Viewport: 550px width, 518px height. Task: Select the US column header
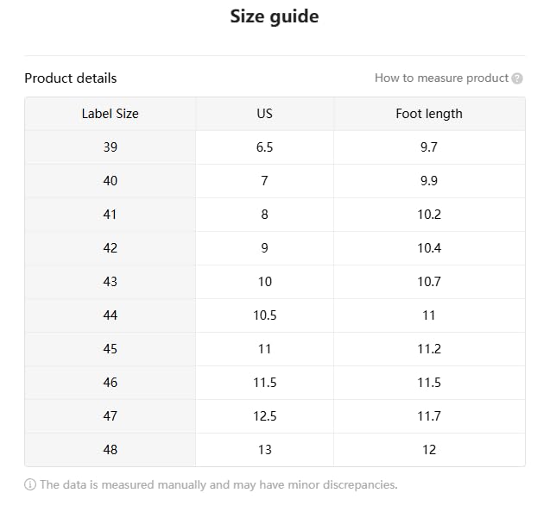coord(264,114)
